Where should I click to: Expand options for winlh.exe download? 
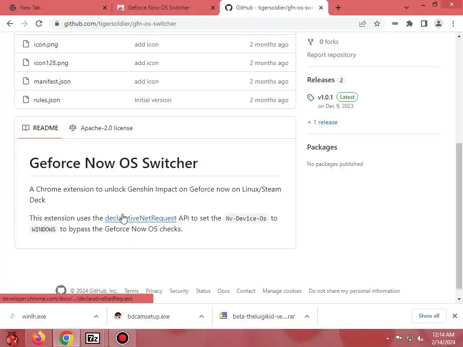click(x=96, y=316)
